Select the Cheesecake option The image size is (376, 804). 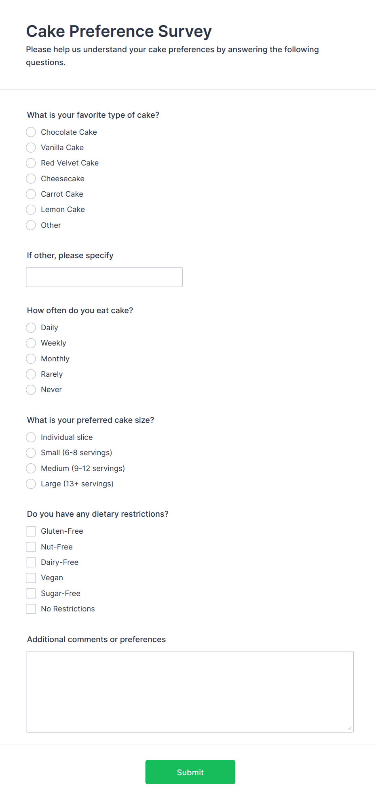click(31, 179)
